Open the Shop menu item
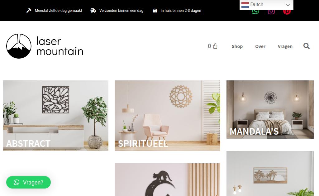The image size is (319, 196). tap(237, 46)
